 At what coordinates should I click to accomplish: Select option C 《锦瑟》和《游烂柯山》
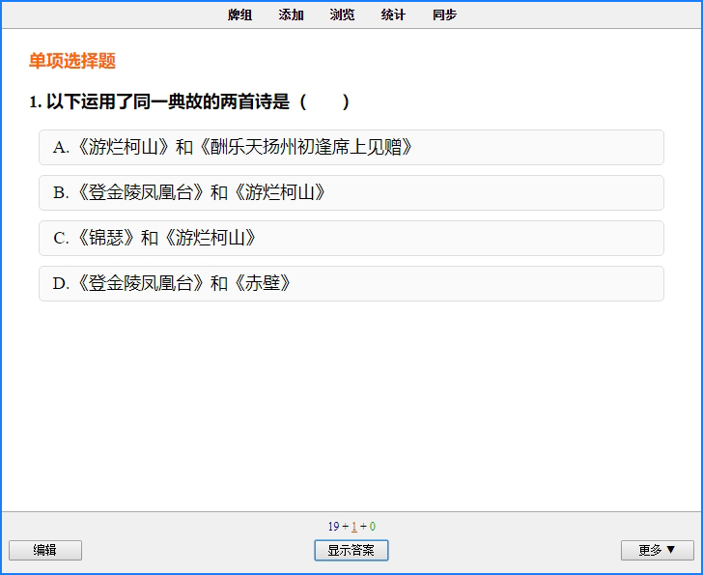point(351,238)
